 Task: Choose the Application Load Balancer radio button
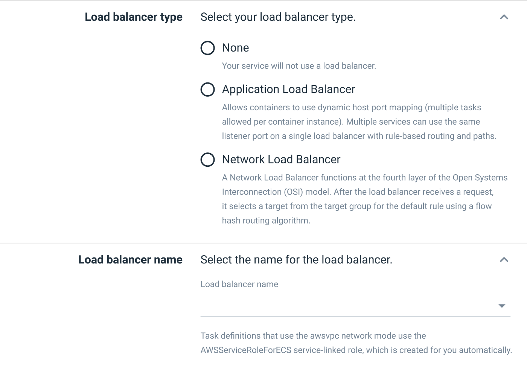tap(207, 90)
